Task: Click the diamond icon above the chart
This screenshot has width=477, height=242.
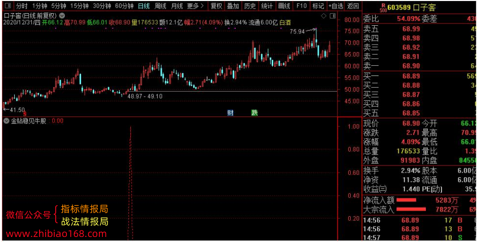Action: tap(324, 16)
